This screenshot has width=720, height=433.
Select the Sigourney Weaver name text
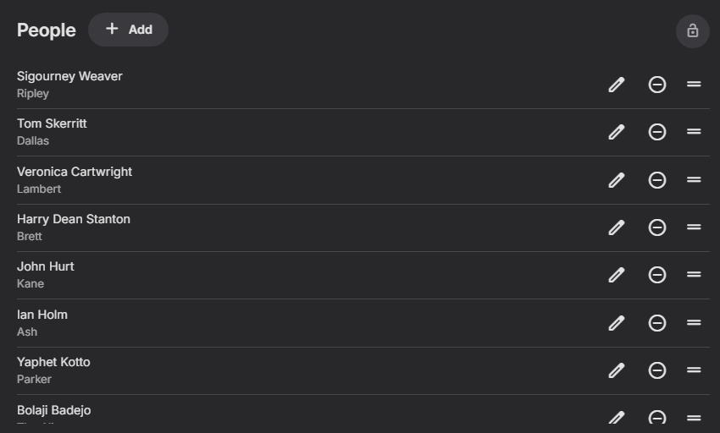point(69,76)
